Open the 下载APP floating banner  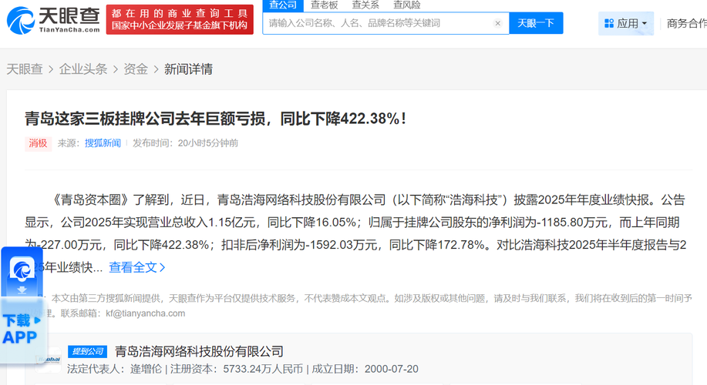[22, 330]
